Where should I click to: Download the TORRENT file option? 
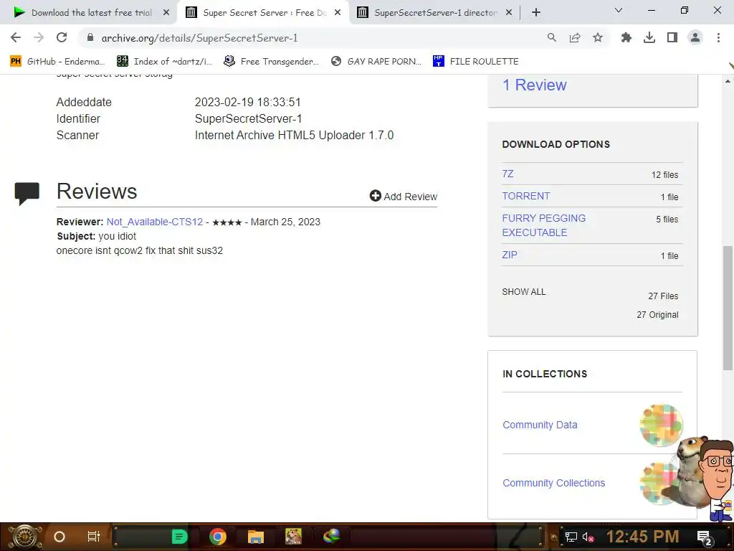click(x=526, y=196)
